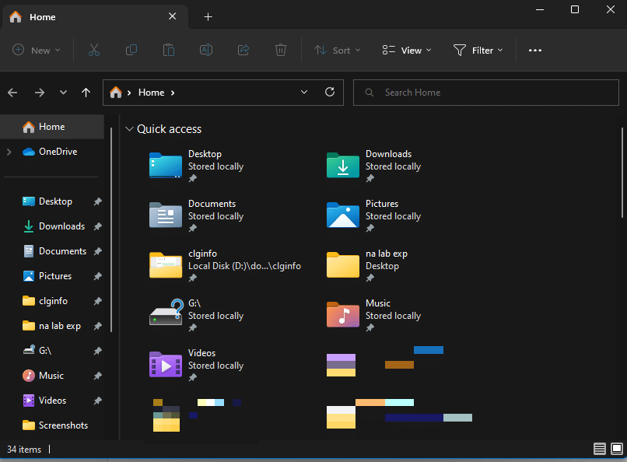Click Home breadcrumb in address bar
This screenshot has height=462, width=627.
pyautogui.click(x=151, y=93)
